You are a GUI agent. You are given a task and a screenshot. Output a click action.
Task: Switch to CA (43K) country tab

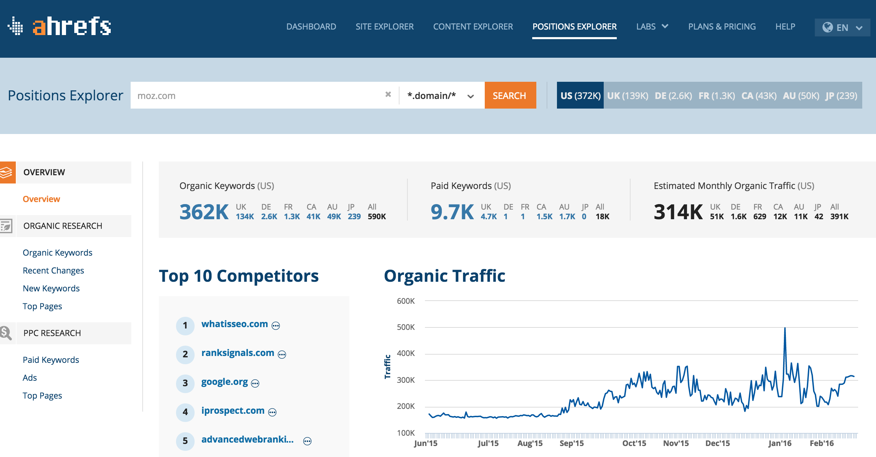759,96
